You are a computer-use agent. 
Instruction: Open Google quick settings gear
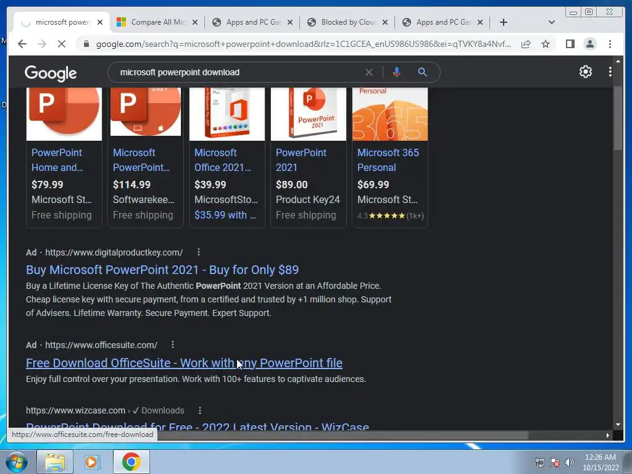[x=585, y=72]
